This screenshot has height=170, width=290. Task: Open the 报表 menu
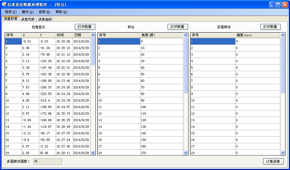pyautogui.click(x=44, y=12)
